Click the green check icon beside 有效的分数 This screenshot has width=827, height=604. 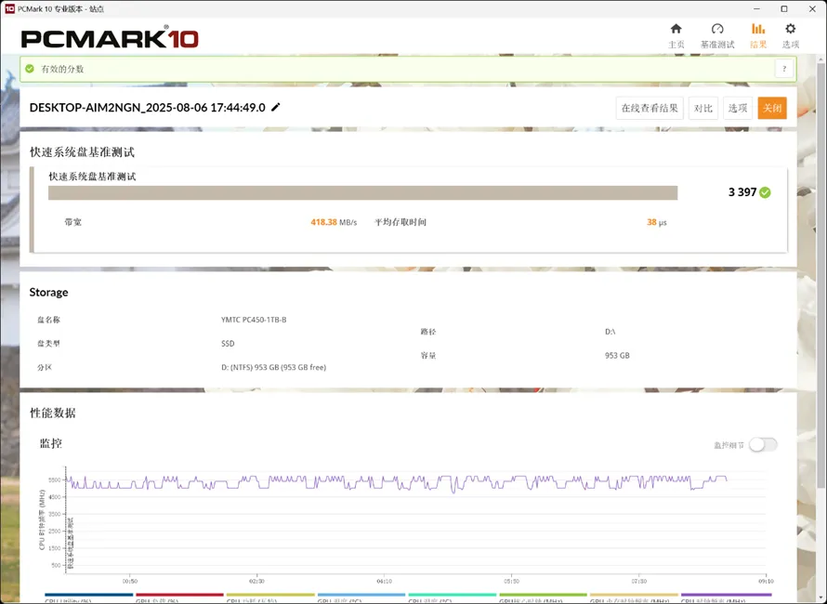(x=30, y=69)
